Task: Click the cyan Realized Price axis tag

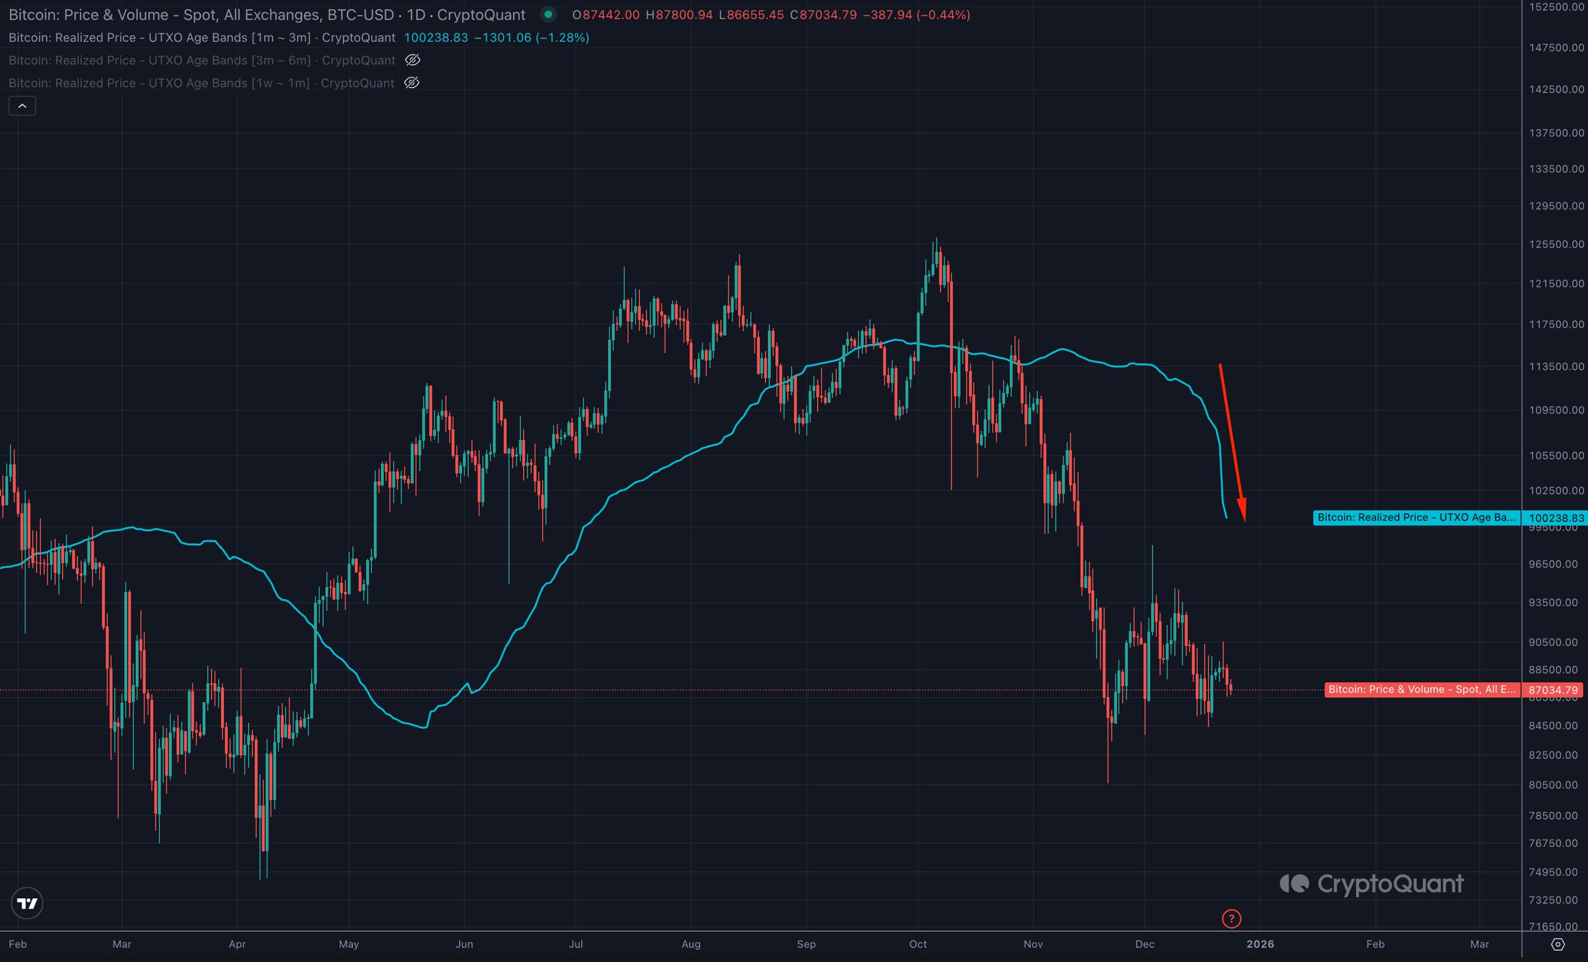Action: coord(1416,518)
